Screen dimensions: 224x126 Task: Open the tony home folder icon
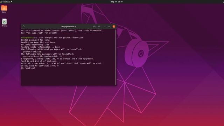(4, 8)
